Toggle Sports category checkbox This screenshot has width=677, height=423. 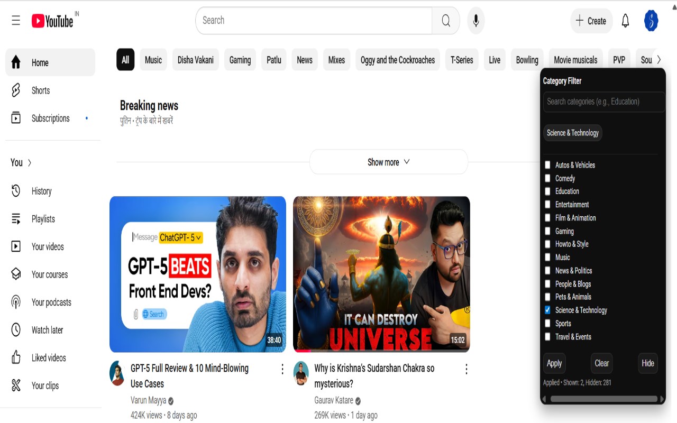click(547, 323)
